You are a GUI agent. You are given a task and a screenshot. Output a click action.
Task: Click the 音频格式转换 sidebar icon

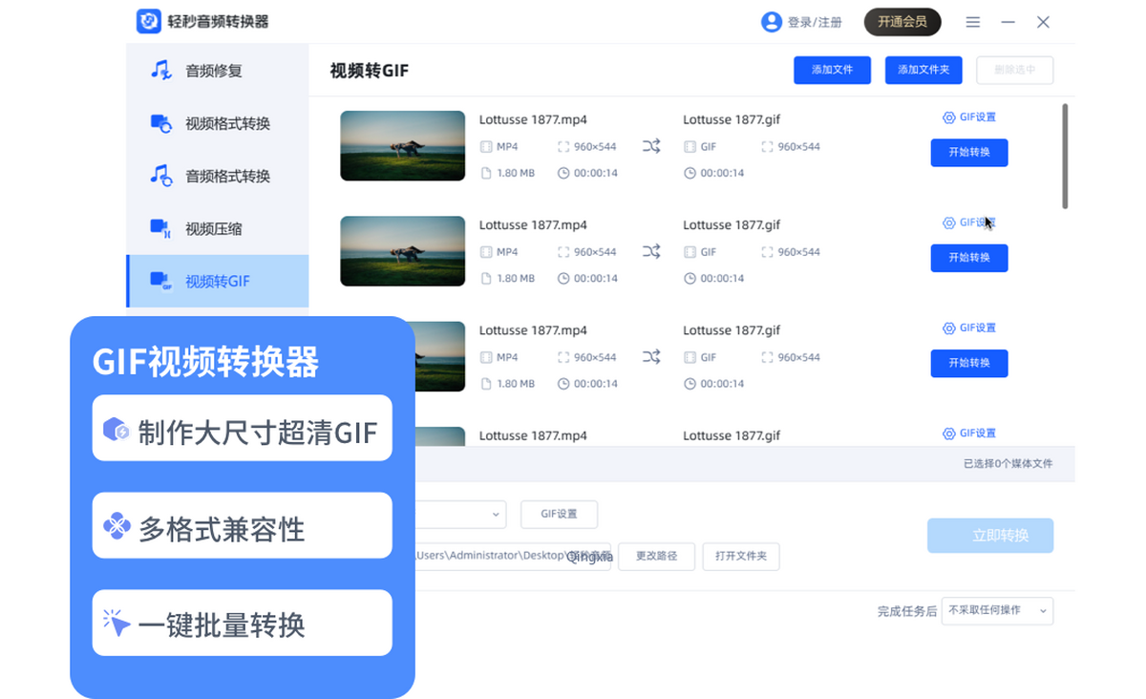click(x=160, y=176)
